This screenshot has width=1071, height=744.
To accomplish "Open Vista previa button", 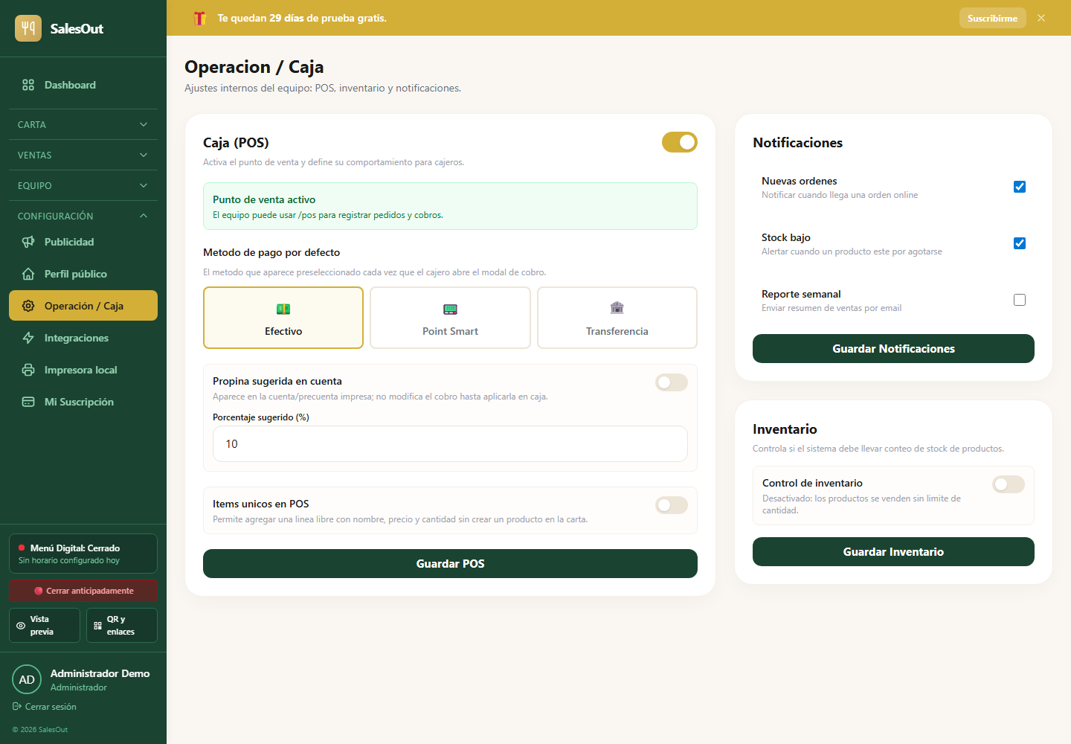I will pyautogui.click(x=45, y=625).
